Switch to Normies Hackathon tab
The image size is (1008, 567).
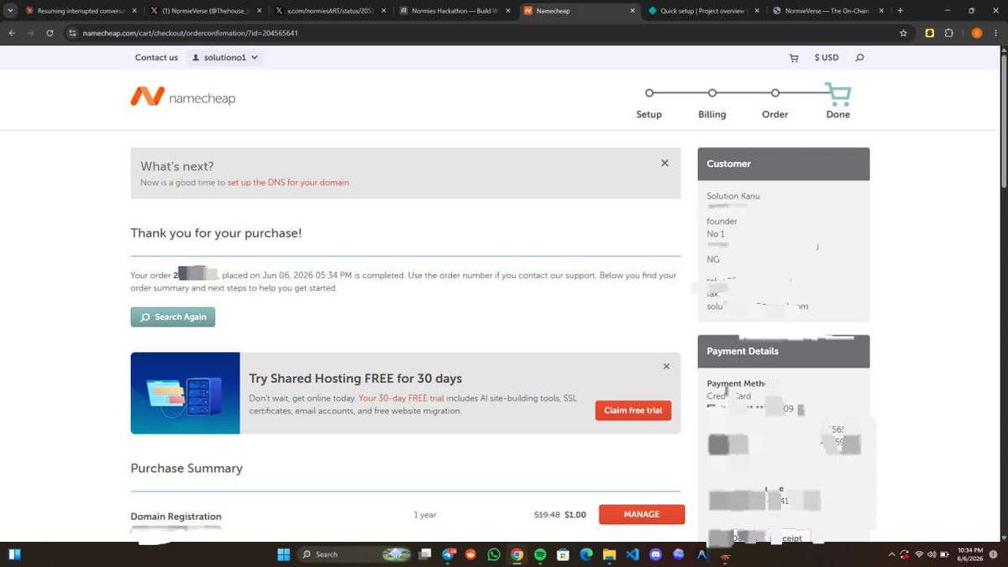(x=455, y=11)
